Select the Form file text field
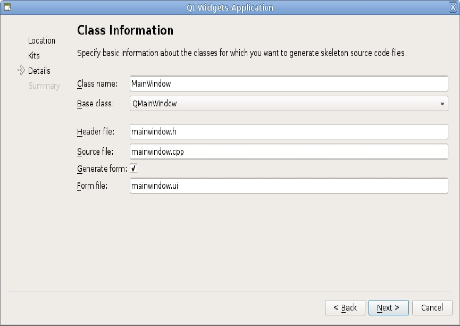Screen dimensions: 460x326 [289, 186]
